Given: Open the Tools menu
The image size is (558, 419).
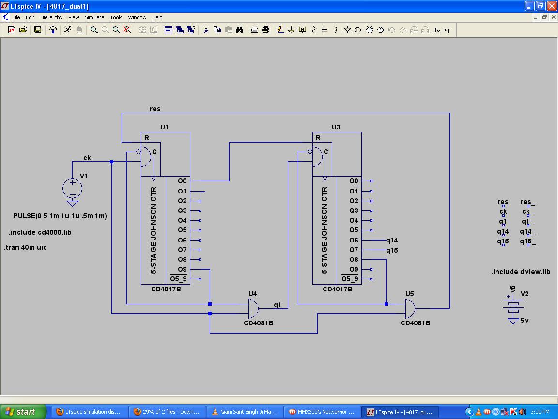Looking at the screenshot, I should click(116, 17).
